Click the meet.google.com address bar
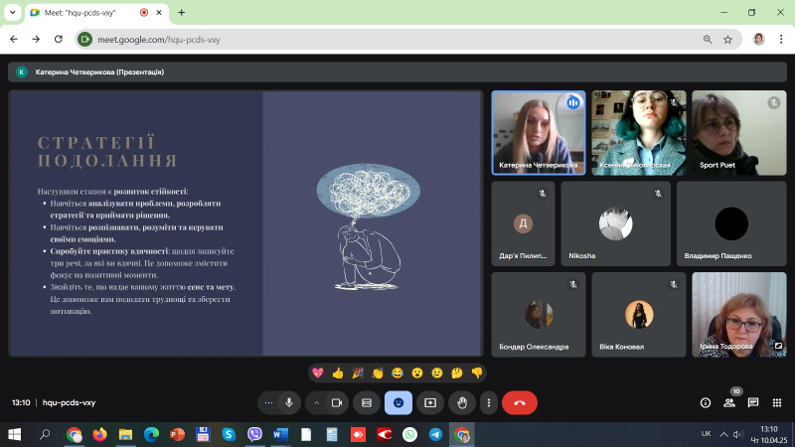795x447 pixels. [397, 40]
